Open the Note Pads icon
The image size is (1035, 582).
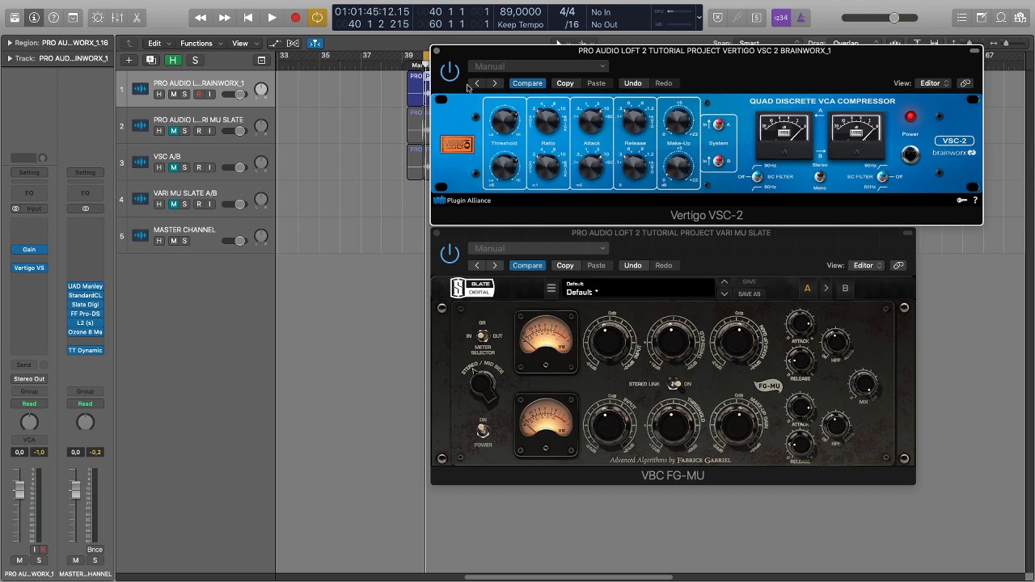click(x=982, y=18)
